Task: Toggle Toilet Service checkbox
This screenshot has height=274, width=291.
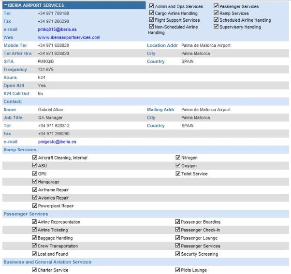Action: point(178,173)
